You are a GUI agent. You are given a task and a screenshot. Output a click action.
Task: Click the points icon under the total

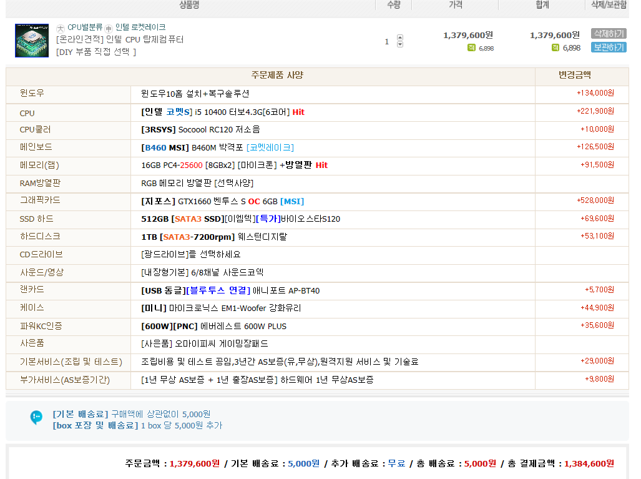[555, 47]
